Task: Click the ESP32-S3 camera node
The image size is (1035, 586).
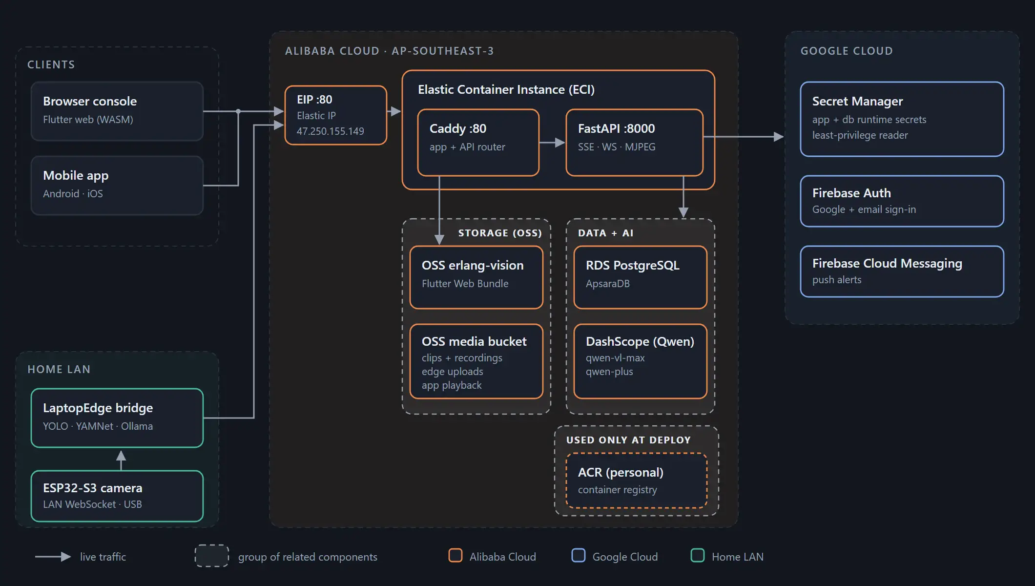Action: click(117, 496)
